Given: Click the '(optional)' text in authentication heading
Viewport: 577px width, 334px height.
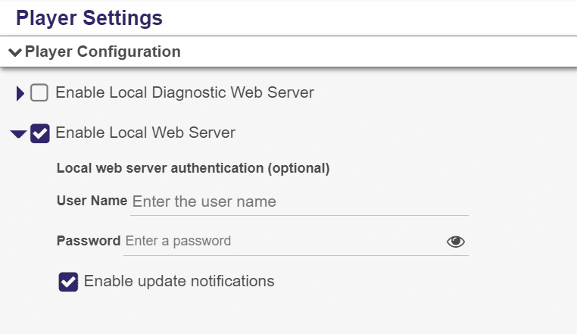Looking at the screenshot, I should coord(298,168).
